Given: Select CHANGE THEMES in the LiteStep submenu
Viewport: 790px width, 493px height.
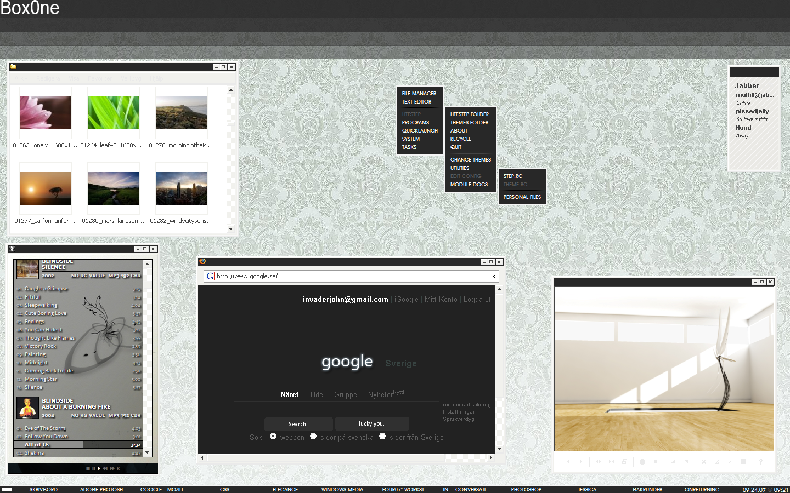Looking at the screenshot, I should tap(471, 160).
